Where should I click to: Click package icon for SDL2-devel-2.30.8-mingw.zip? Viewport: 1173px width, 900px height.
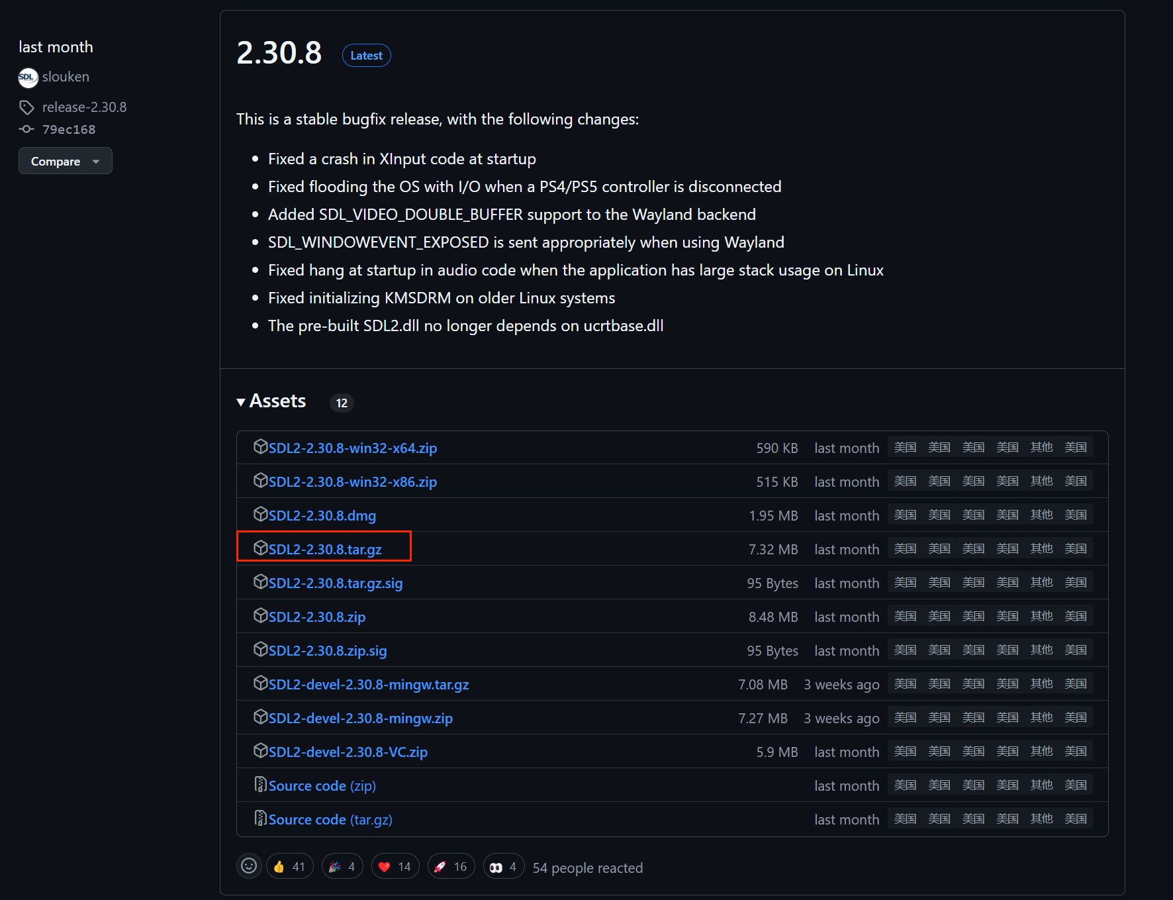pyautogui.click(x=260, y=717)
